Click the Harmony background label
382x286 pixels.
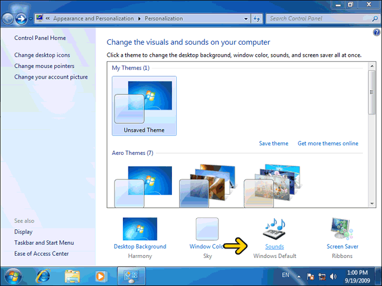coord(140,256)
